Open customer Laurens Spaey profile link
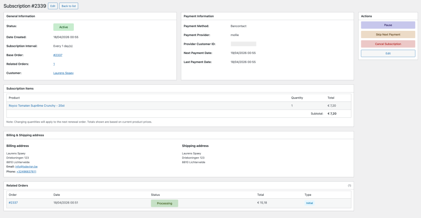 coord(63,73)
